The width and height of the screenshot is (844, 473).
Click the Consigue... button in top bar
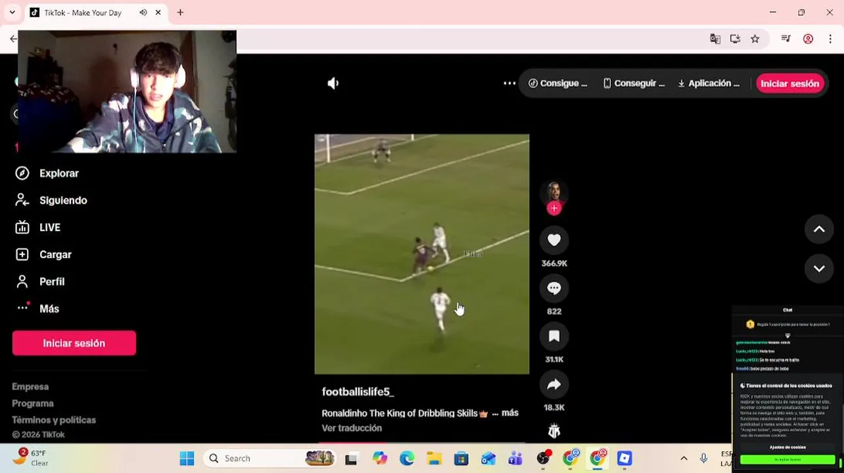click(558, 83)
